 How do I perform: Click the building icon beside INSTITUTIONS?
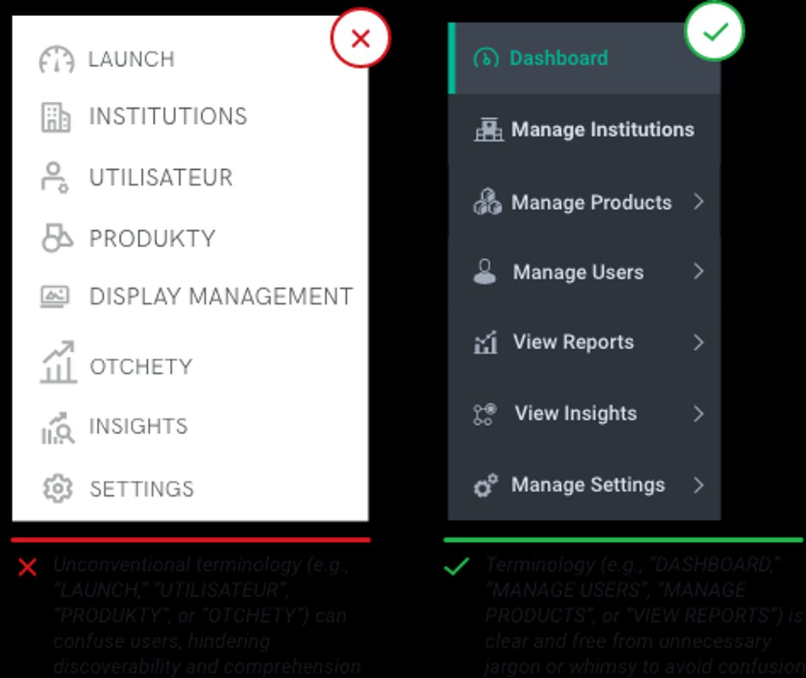click(56, 117)
